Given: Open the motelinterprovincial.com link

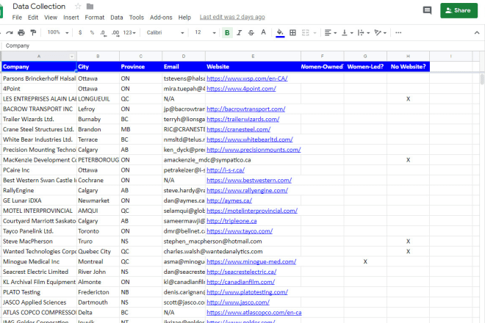Looking at the screenshot, I should click(x=252, y=211).
